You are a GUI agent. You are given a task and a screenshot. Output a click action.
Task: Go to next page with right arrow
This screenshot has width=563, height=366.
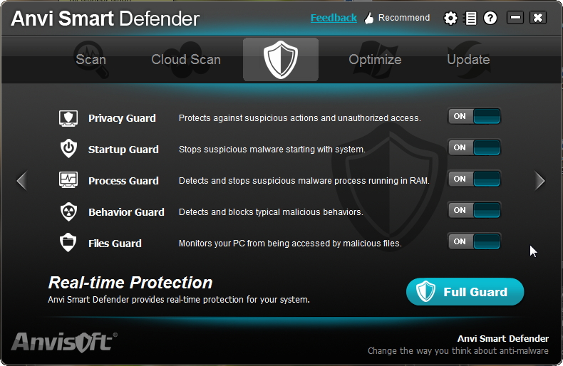[x=539, y=180]
